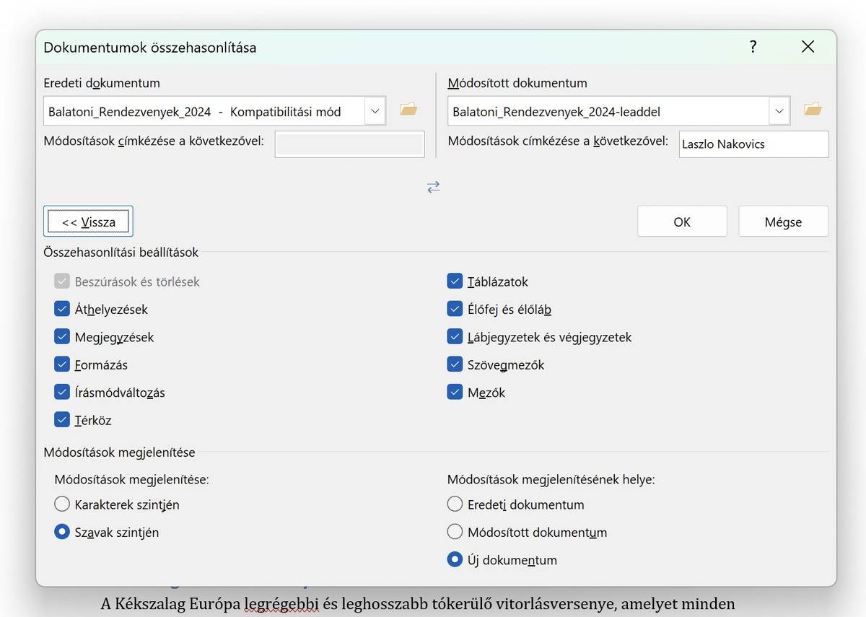Screen dimensions: 866x617
Task: Choose Módosított dokumentum as display location
Action: coord(455,533)
